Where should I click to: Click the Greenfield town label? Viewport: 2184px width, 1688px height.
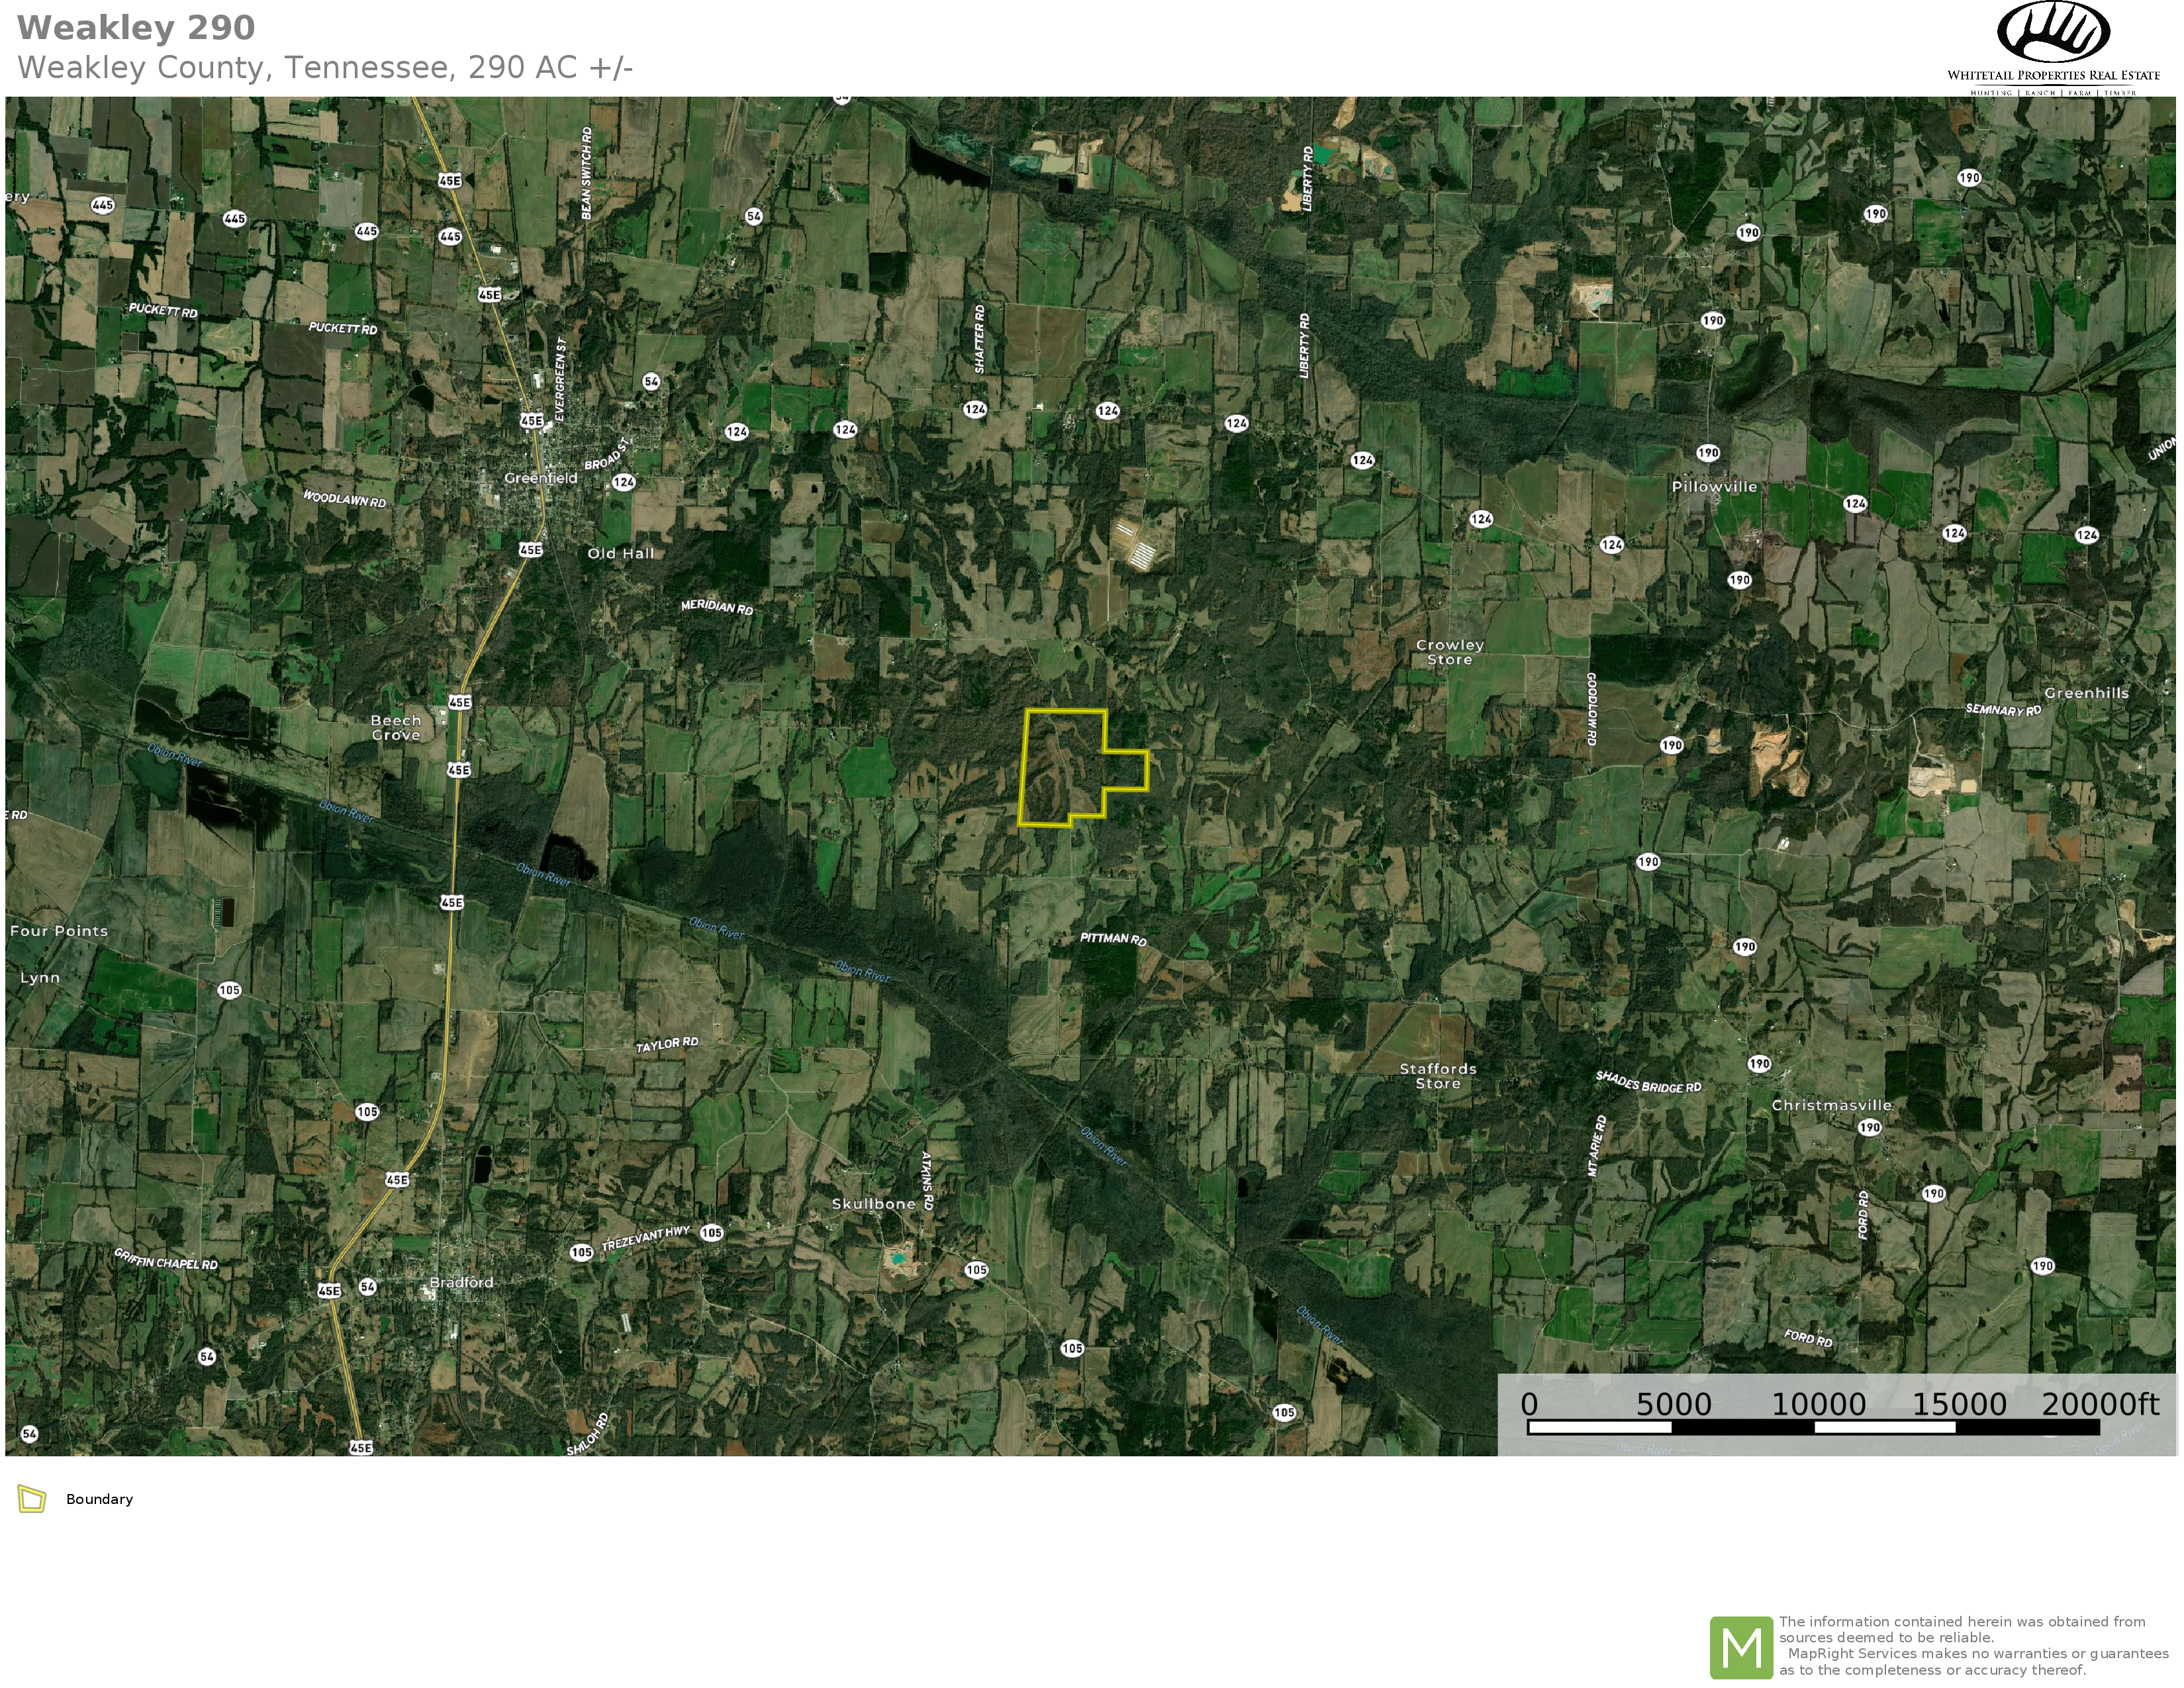click(x=540, y=478)
